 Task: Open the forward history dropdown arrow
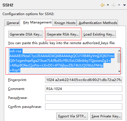click(x=119, y=5)
